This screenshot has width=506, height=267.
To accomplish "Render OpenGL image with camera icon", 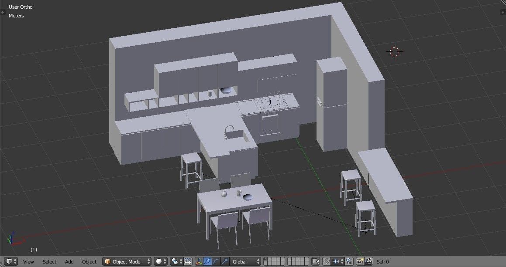I will 360,261.
